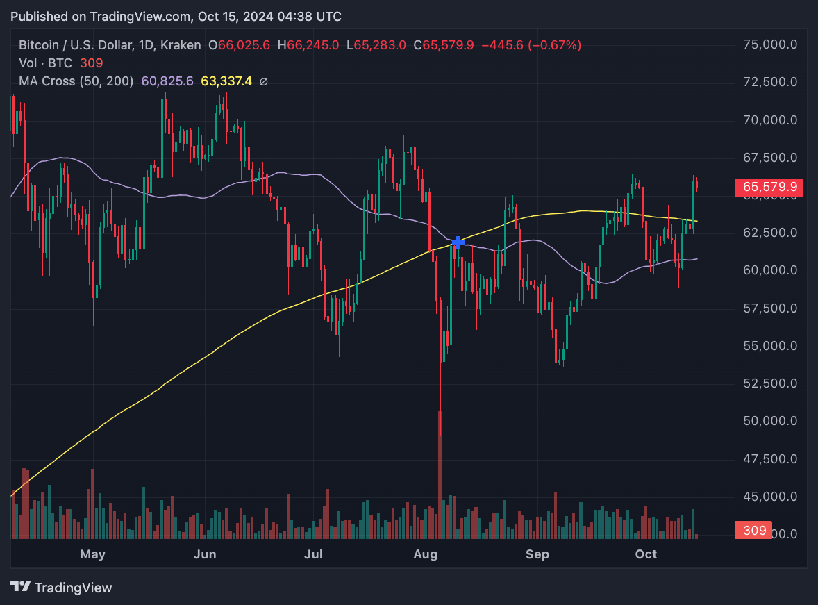Click the TradingView wordmark text in footer
This screenshot has height=605, width=818.
pos(73,588)
